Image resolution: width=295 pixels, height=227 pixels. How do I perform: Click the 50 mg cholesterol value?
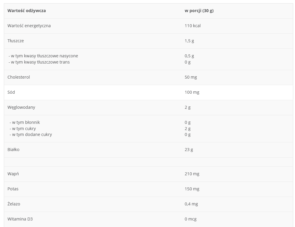[x=191, y=77]
